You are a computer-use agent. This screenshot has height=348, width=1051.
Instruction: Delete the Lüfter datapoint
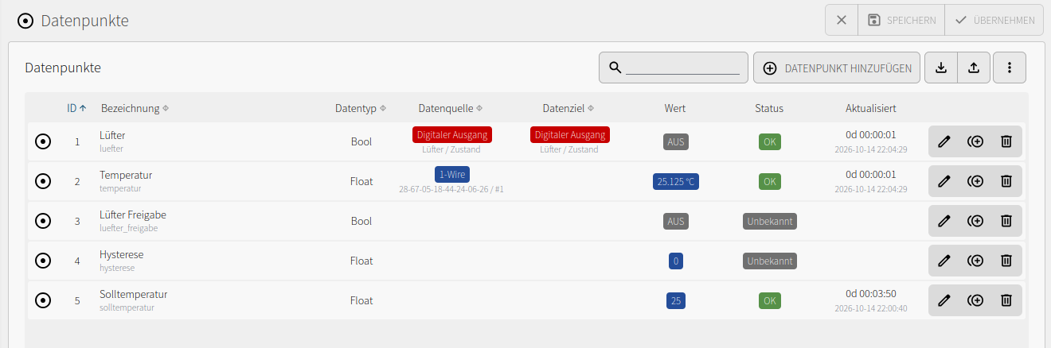click(x=1006, y=141)
